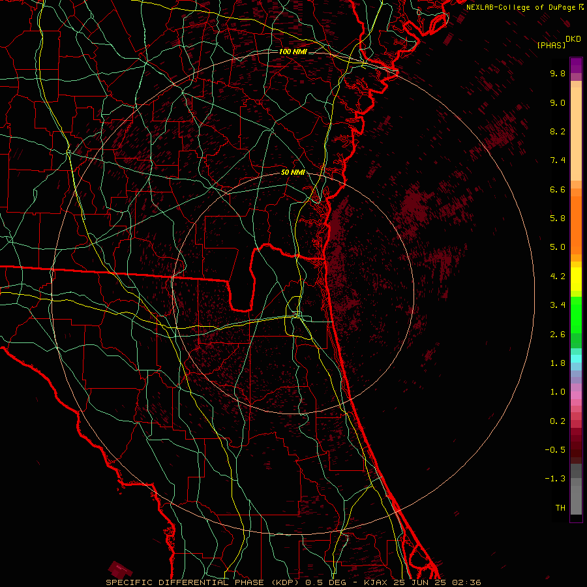This screenshot has height=587, width=587.
Task: Click the 5.0 scale value
Action: (558, 247)
